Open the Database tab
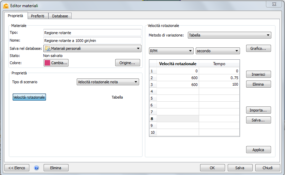Screen dimensions: 285x175 coord(60,16)
